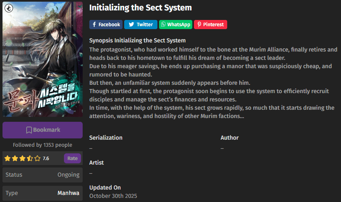Bookmark this manhwa series
This screenshot has height=202, width=341.
(x=42, y=130)
